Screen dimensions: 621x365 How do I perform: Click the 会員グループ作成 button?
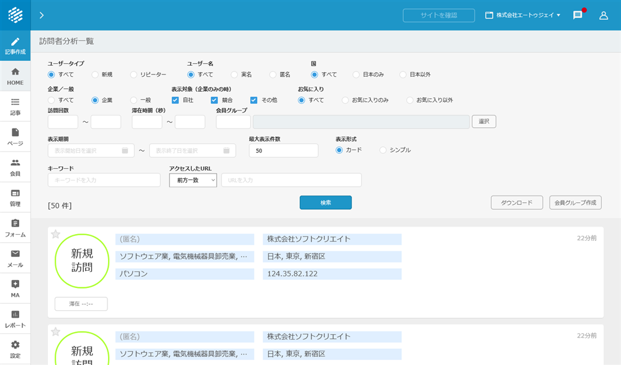click(x=576, y=203)
